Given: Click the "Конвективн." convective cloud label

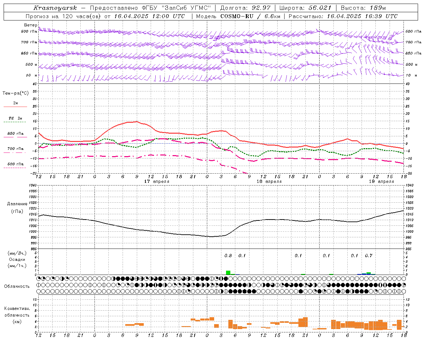Looking at the screenshot, I should pyautogui.click(x=17, y=309).
